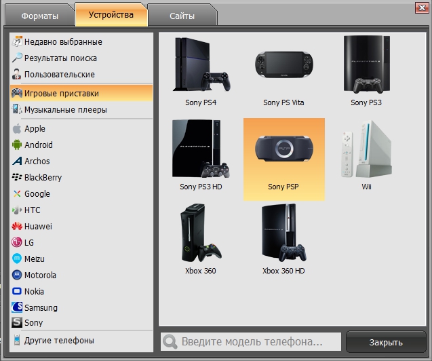
Task: Select Пользовательские category label
Action: tap(60, 75)
